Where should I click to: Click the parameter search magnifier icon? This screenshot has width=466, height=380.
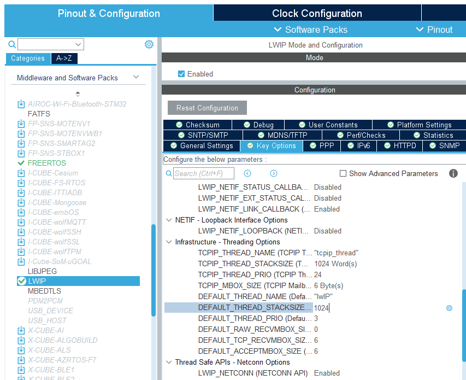(168, 173)
